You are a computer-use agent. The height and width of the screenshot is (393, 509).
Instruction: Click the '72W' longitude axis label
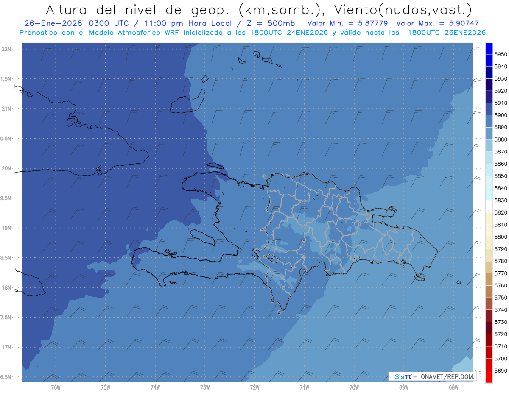(x=255, y=387)
